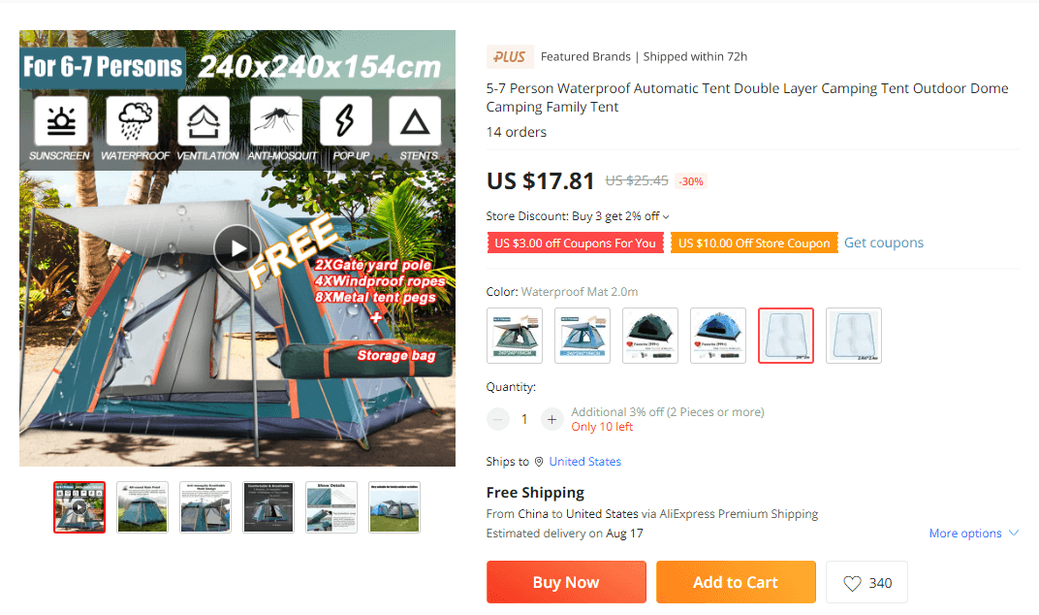Choose the last waterproof mat variant swatch
Screen dimensions: 1039x615
(x=854, y=336)
